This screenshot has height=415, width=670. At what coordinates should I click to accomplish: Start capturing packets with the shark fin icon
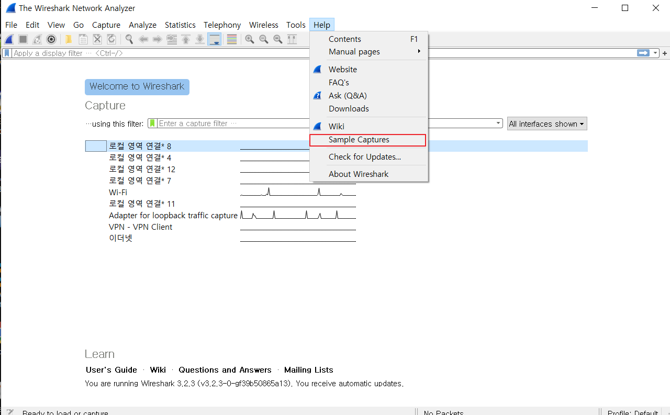pos(9,39)
